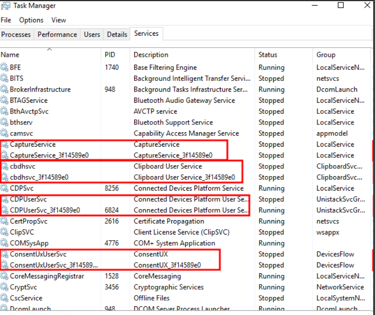Click 'Connected Devices Platform Service' description
Image resolution: width=375 pixels, height=315 pixels.
(x=189, y=188)
